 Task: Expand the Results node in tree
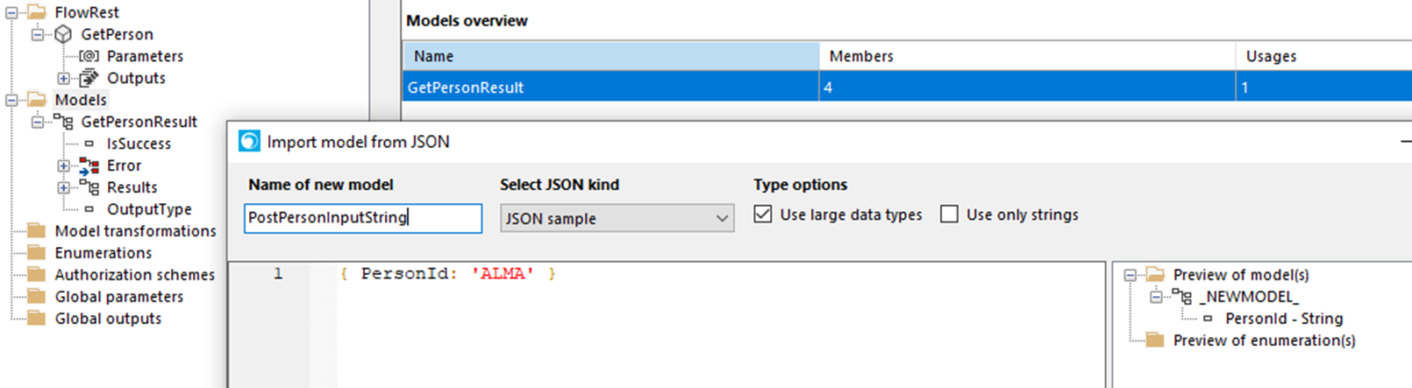pyautogui.click(x=63, y=187)
